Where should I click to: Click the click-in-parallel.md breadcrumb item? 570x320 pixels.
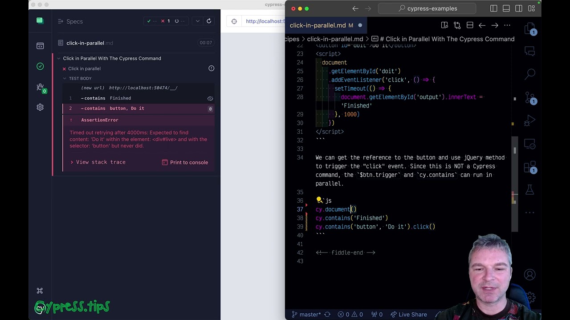(x=335, y=39)
